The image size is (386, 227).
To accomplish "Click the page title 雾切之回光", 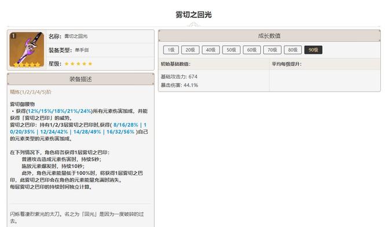I will tap(193, 14).
